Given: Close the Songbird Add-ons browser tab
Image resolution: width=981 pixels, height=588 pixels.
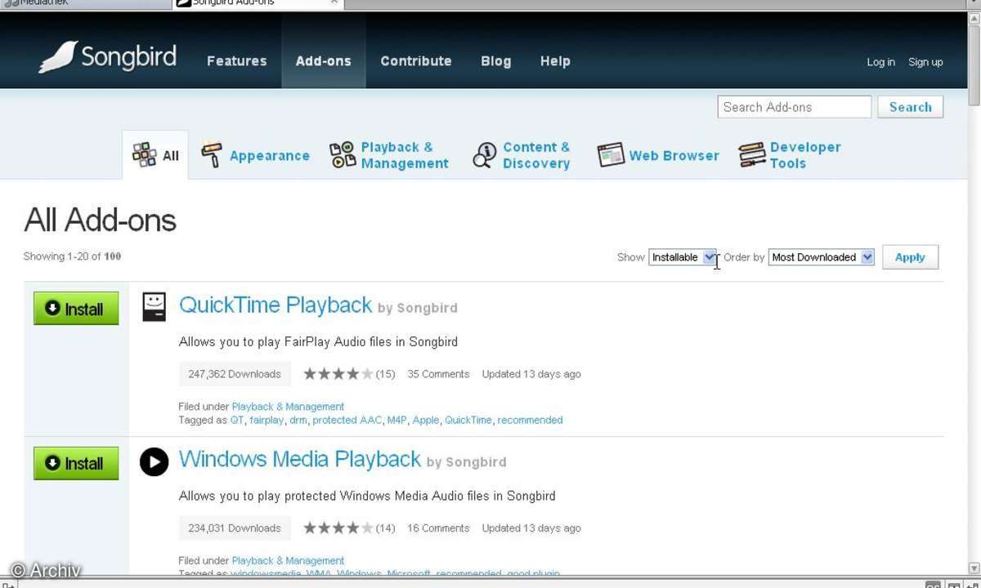Looking at the screenshot, I should pyautogui.click(x=334, y=2).
